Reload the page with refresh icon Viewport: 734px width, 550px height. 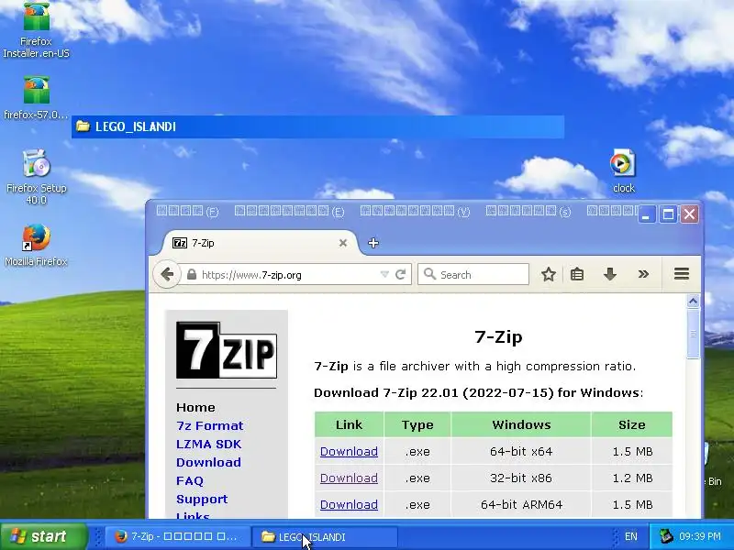click(x=400, y=274)
